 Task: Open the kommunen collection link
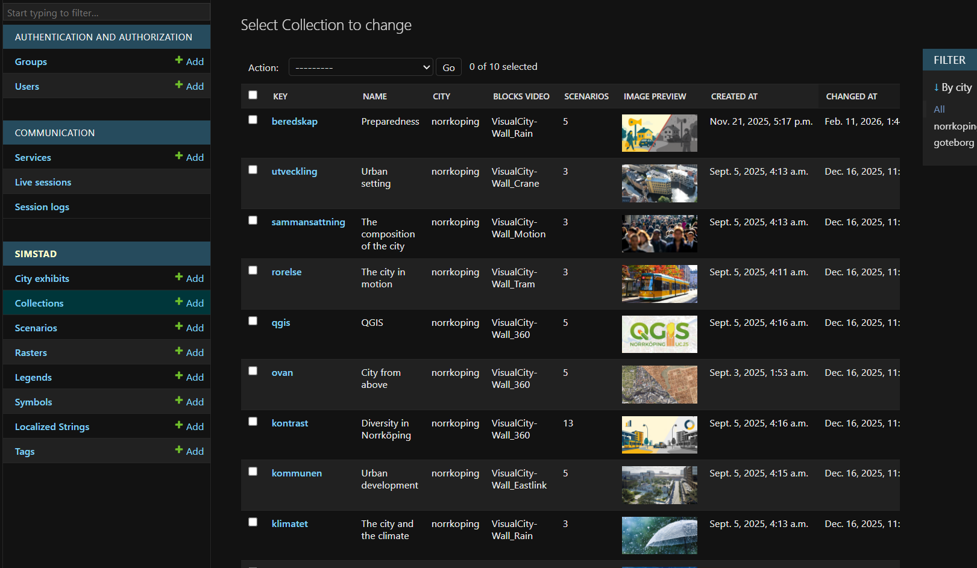[297, 473]
